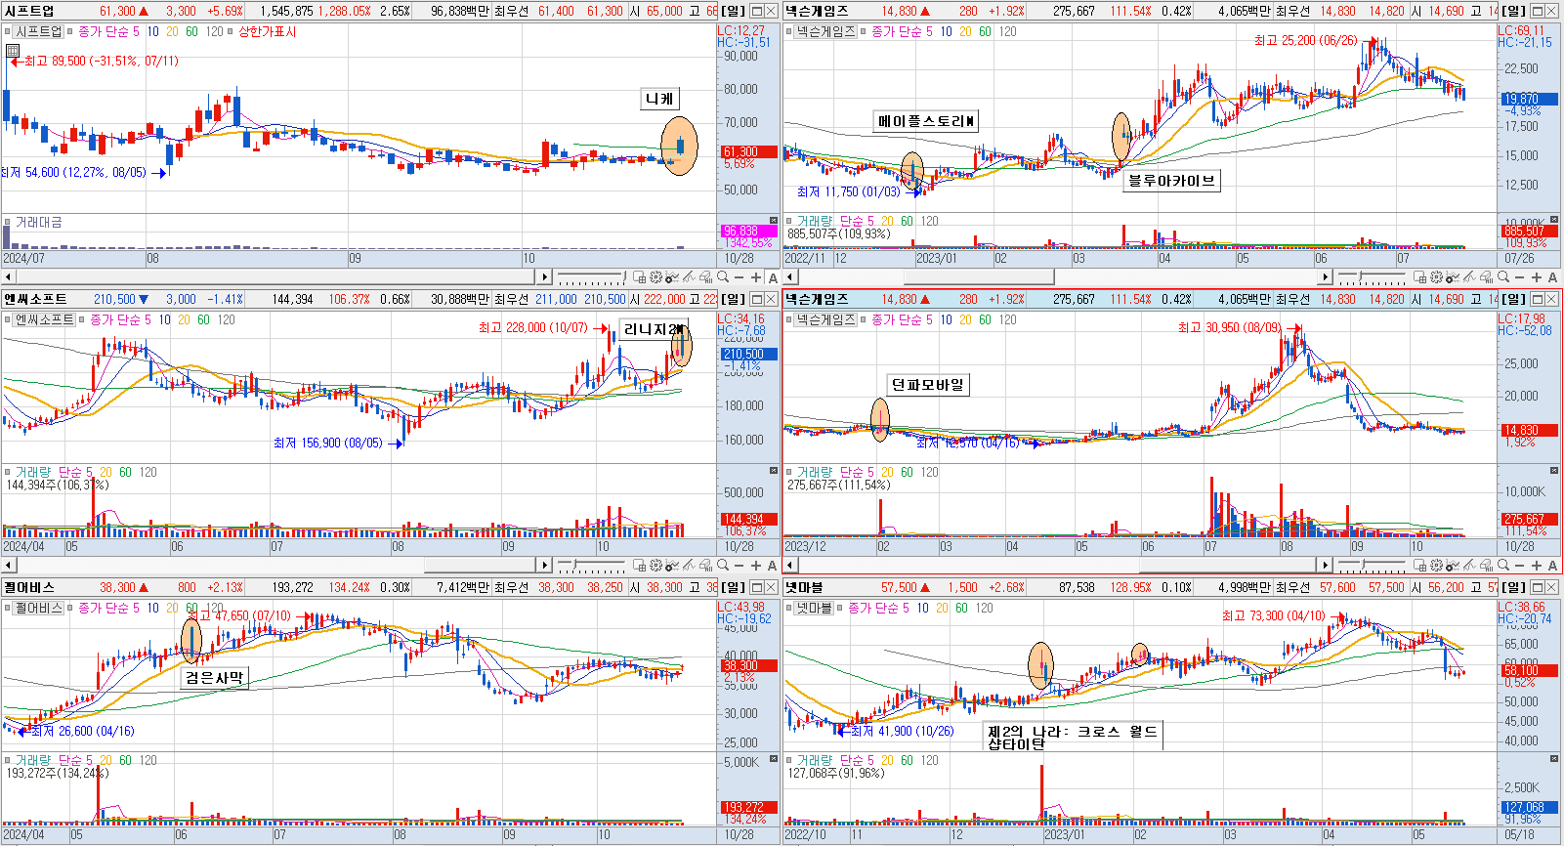This screenshot has width=1564, height=846.
Task: Close the 거래대금 pane in 시프트업 chart
Action: click(774, 221)
